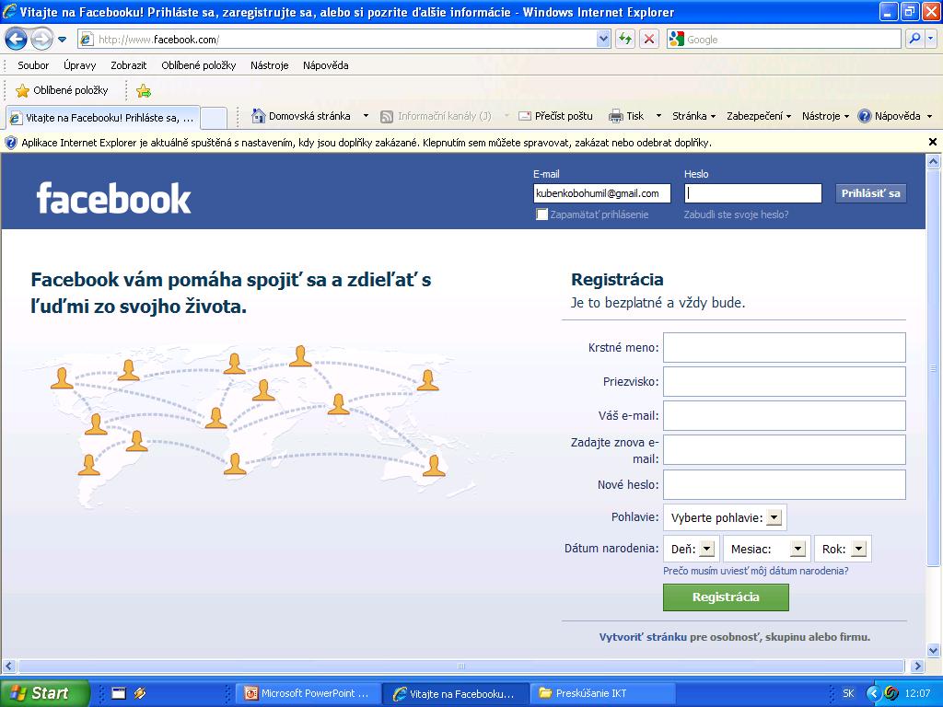Open the Deň birthday dropdown
This screenshot has height=707, width=943.
691,549
